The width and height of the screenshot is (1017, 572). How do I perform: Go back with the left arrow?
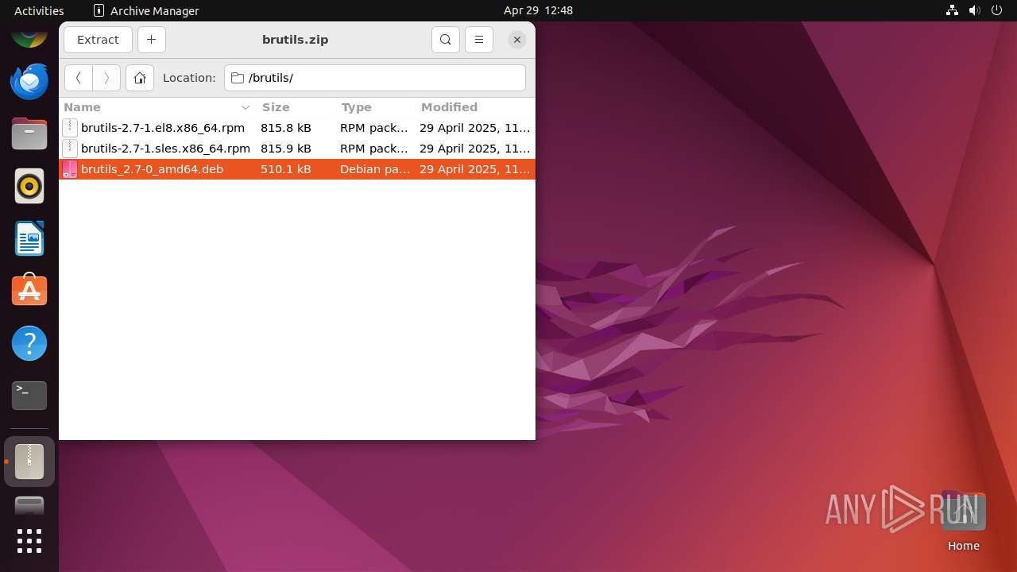(78, 78)
